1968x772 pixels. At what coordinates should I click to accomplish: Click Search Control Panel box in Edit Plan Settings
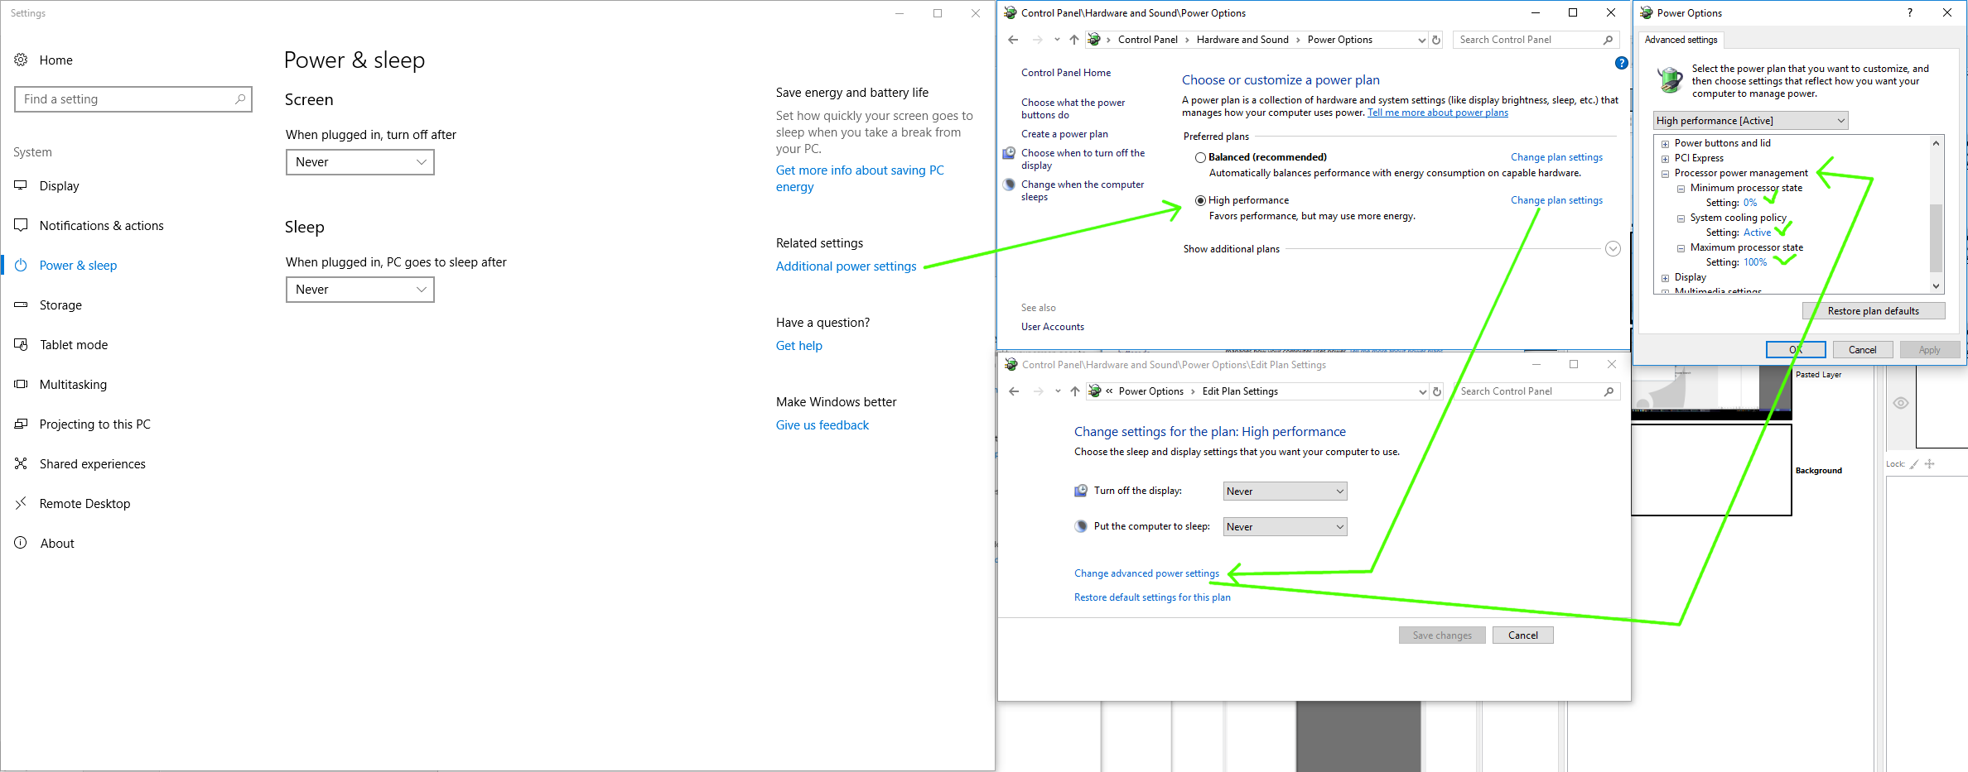pyautogui.click(x=1536, y=391)
